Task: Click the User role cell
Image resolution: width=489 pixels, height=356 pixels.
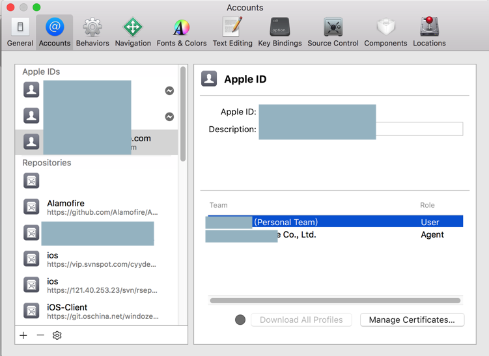Action: 430,222
